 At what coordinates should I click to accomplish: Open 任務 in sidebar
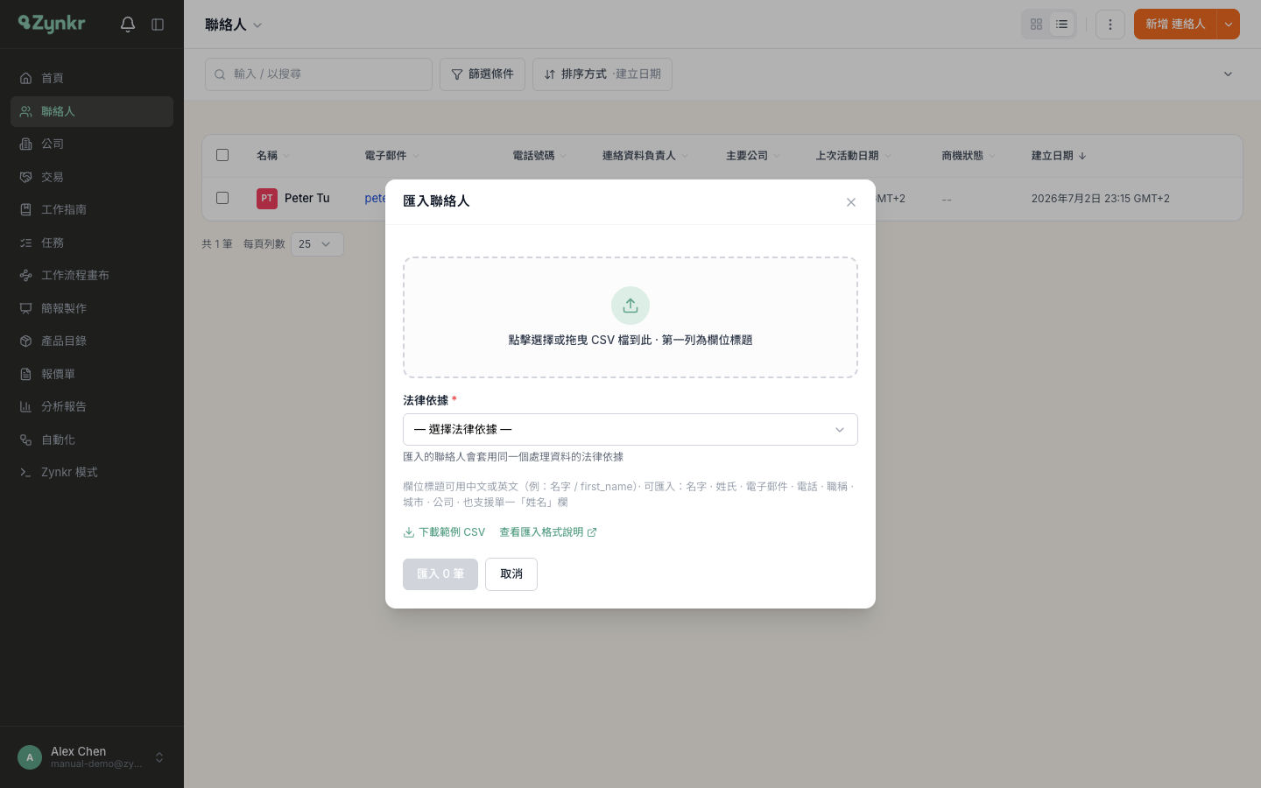point(92,243)
